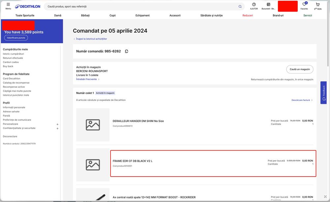Click the Achiziții în magazin badge

click(x=105, y=93)
